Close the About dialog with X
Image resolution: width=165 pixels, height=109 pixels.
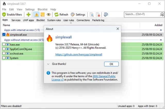(118, 29)
